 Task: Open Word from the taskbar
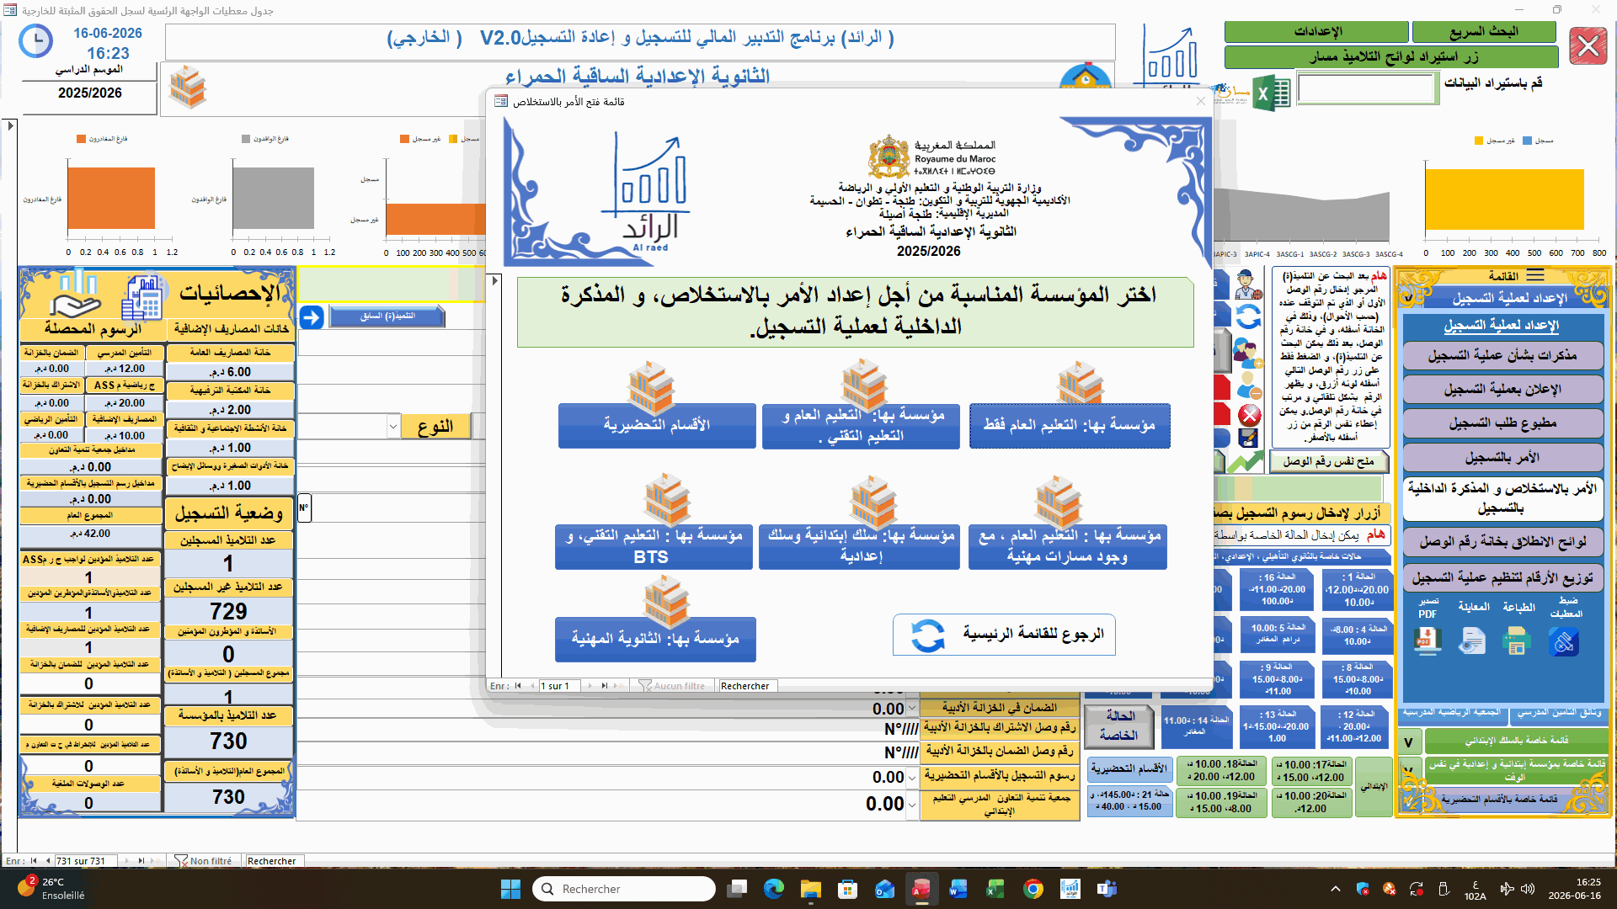[958, 889]
